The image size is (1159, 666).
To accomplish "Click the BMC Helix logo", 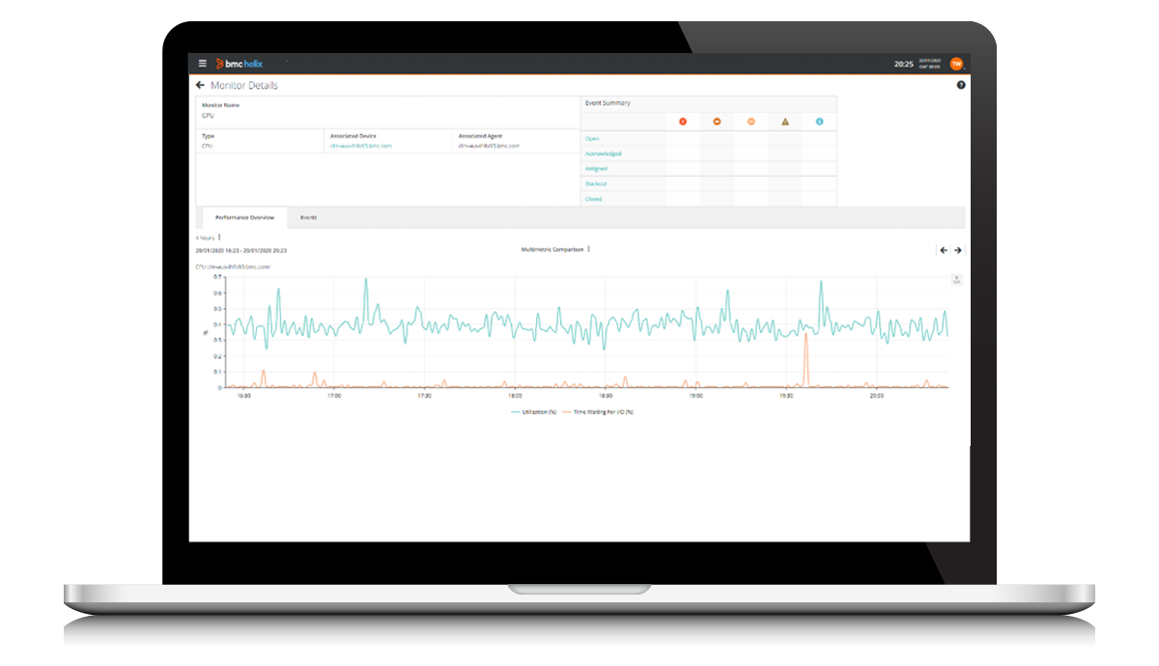I will pos(236,64).
